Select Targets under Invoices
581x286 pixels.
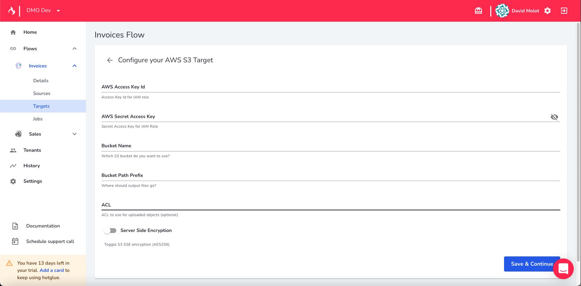(43, 106)
